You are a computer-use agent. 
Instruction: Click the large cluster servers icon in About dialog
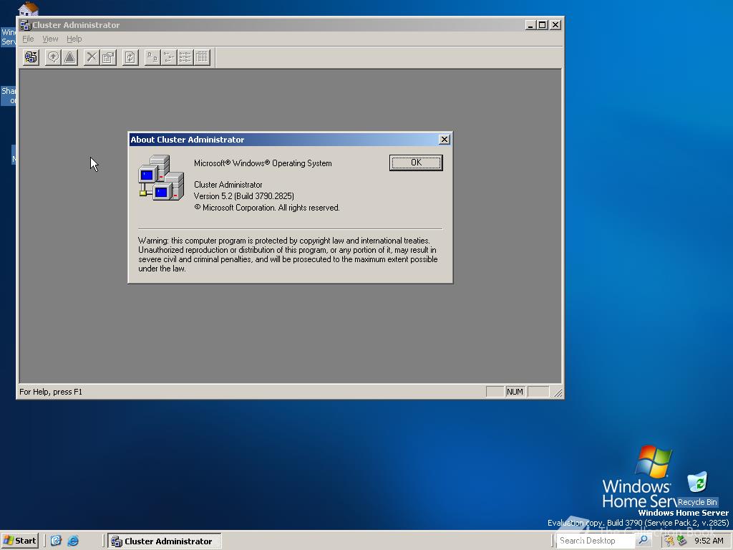click(161, 178)
